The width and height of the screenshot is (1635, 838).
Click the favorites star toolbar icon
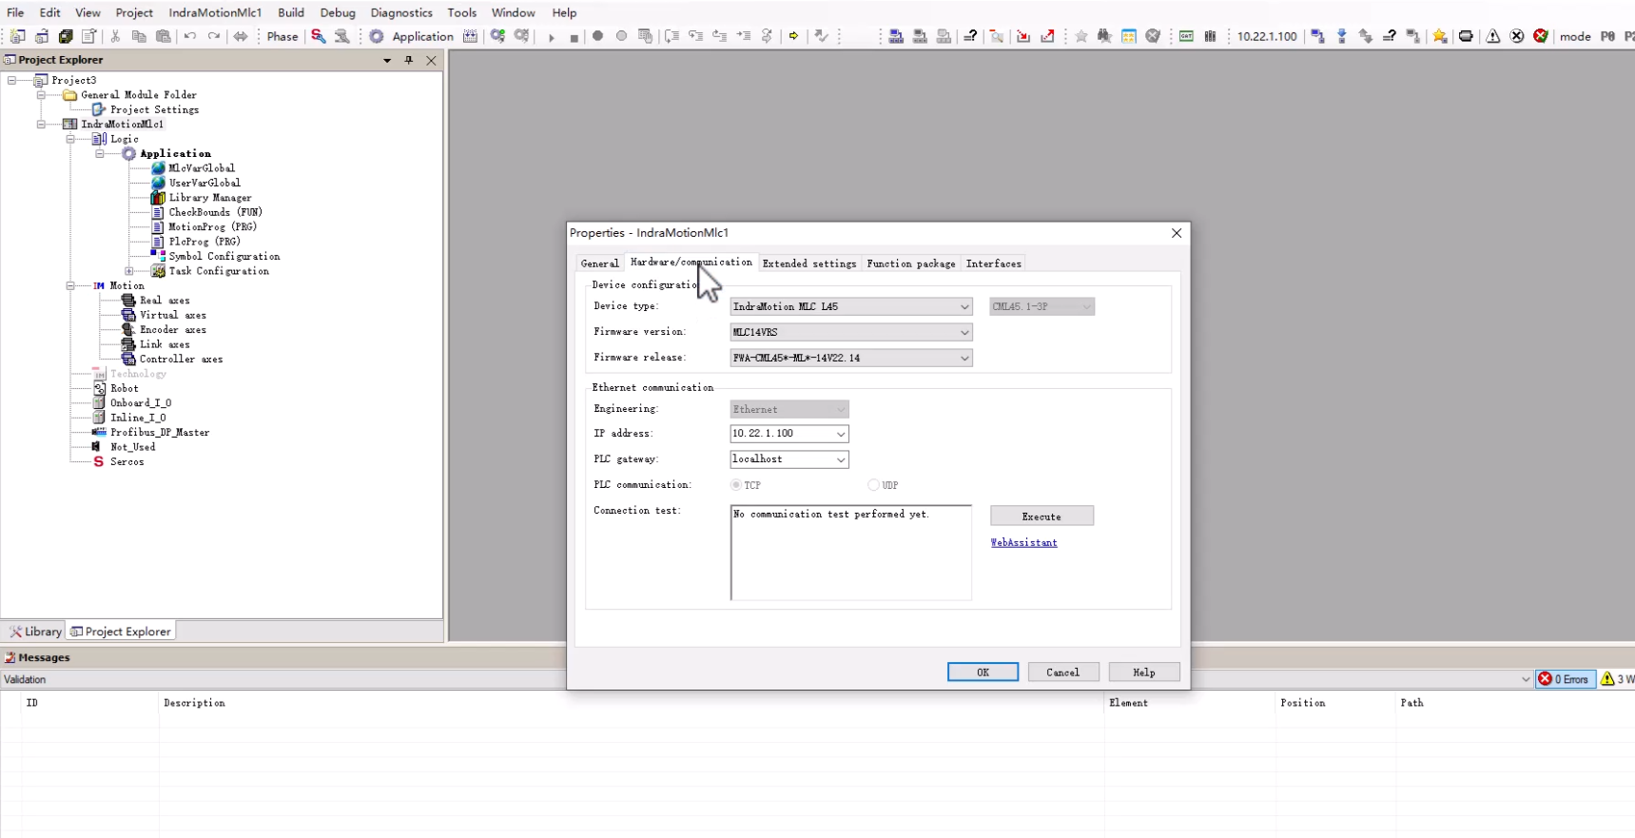click(1081, 36)
